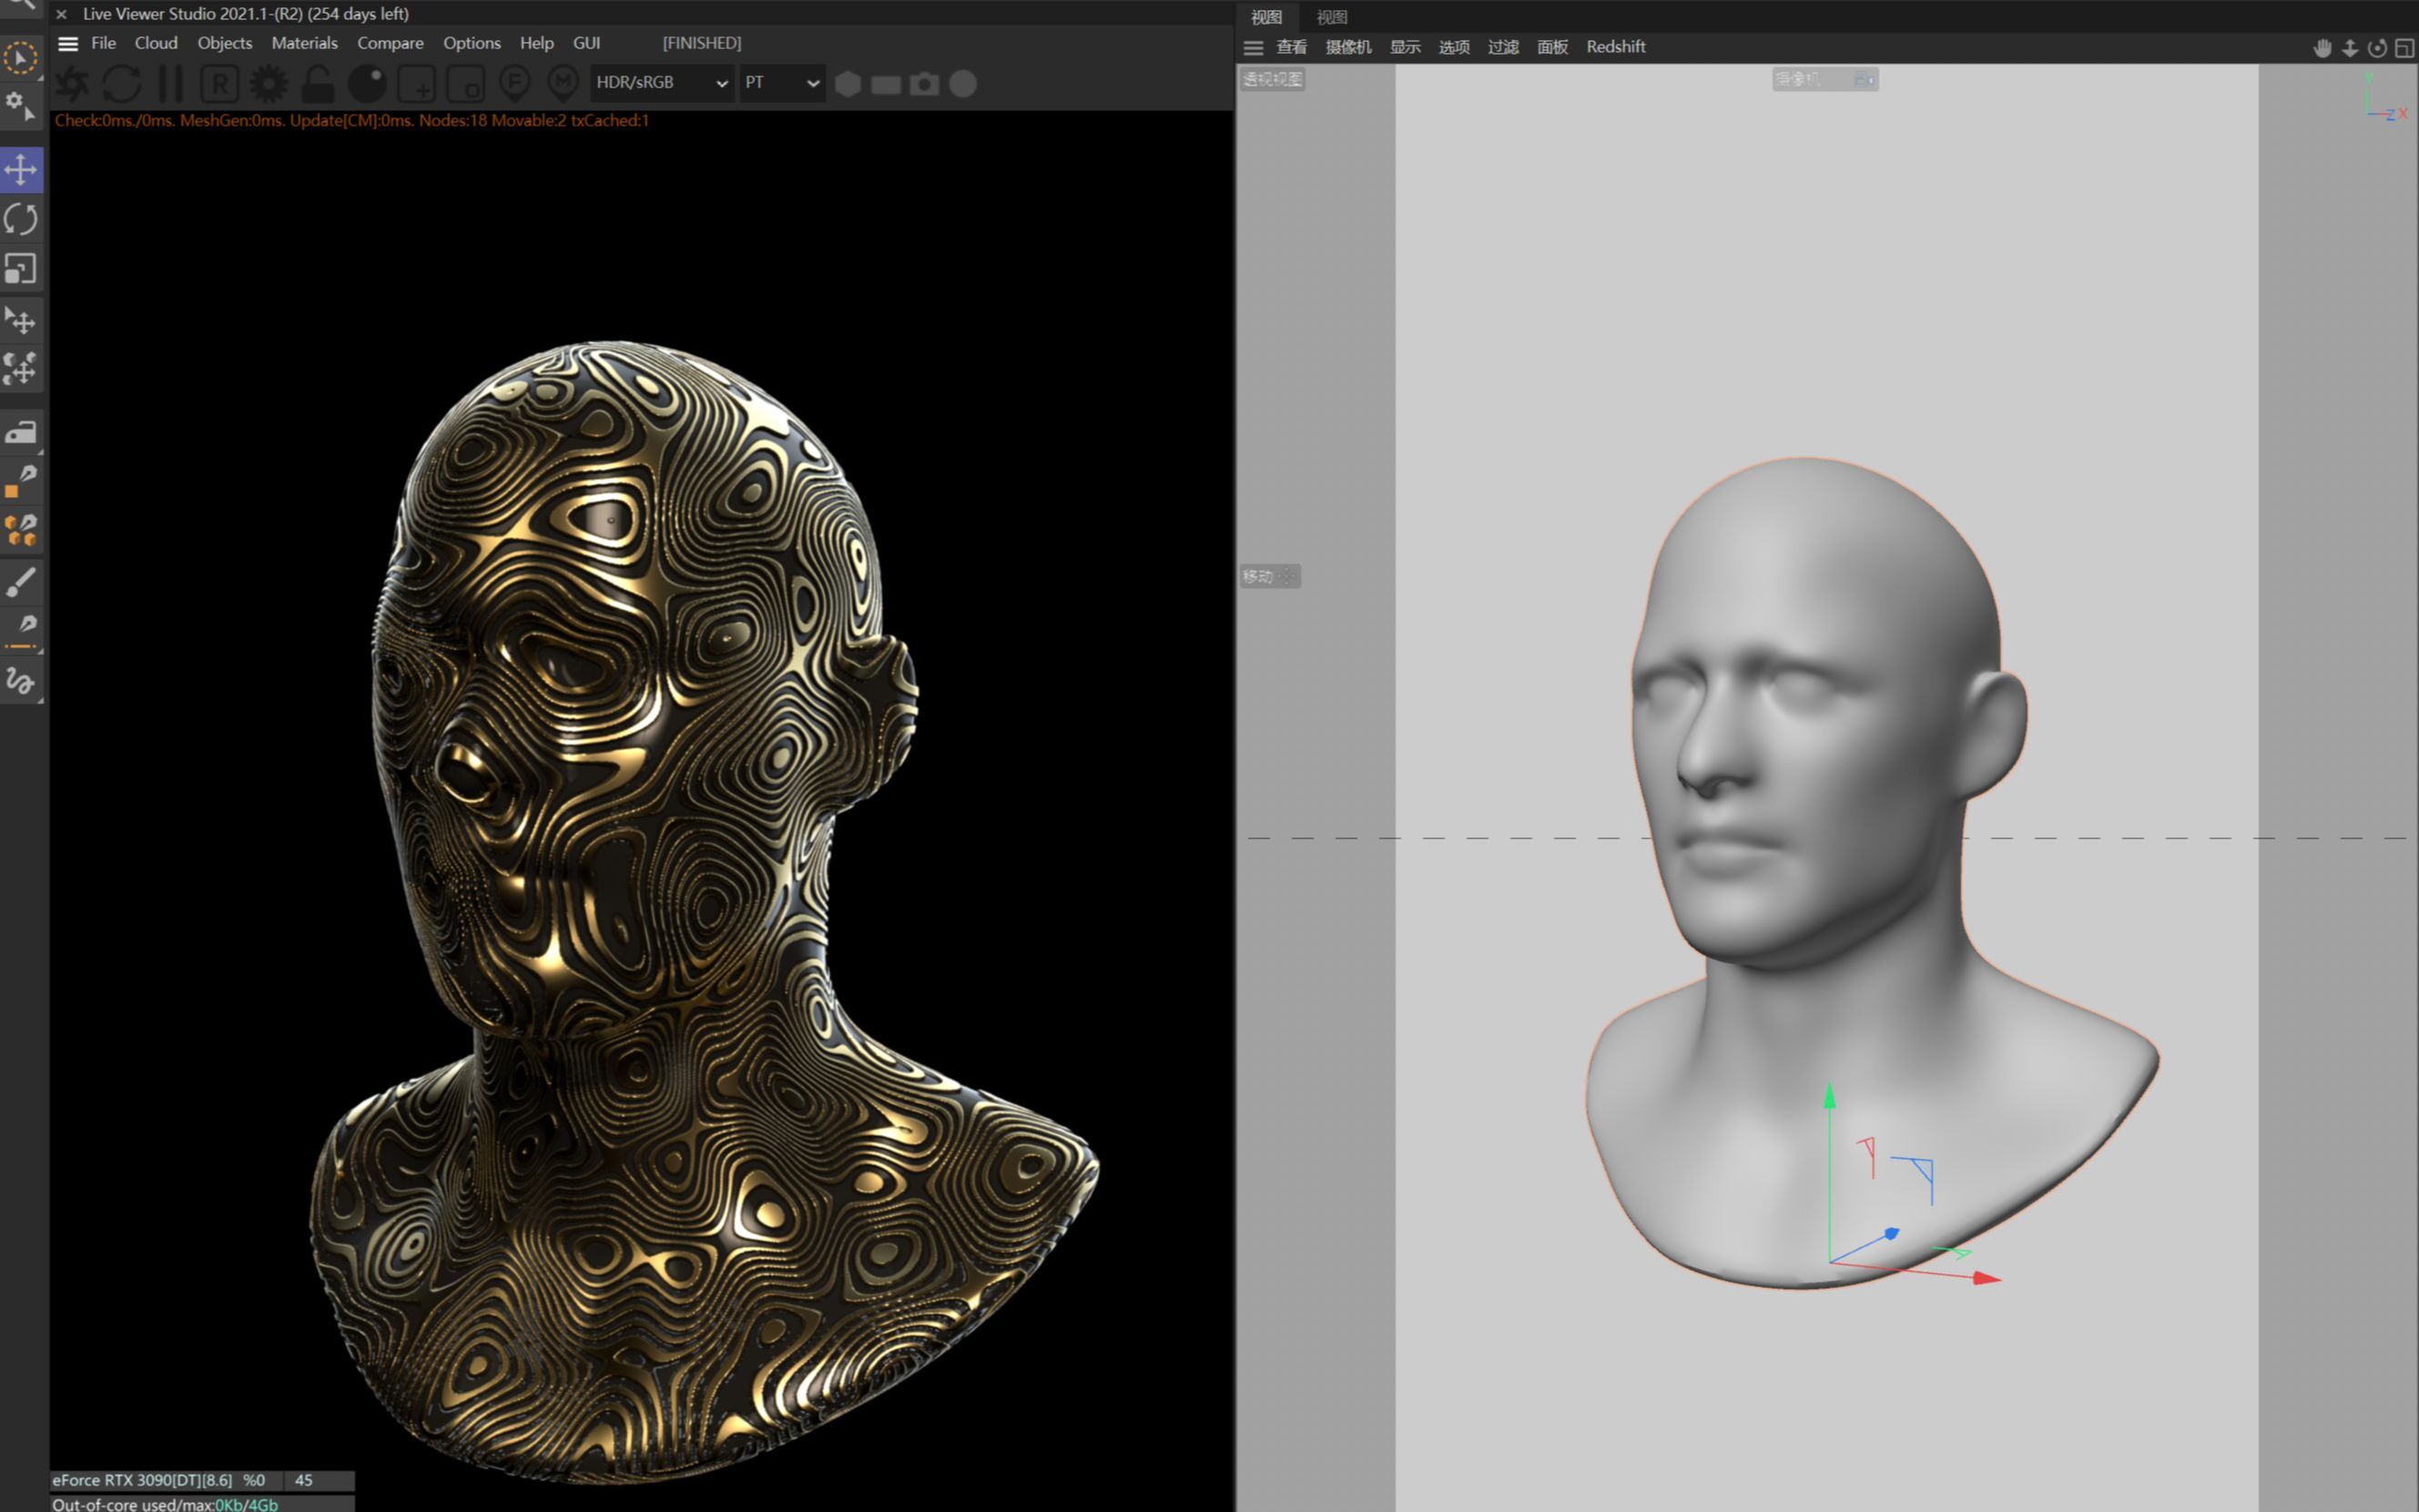Viewport: 2419px width, 1512px height.
Task: Open the Materials menu
Action: (x=304, y=43)
